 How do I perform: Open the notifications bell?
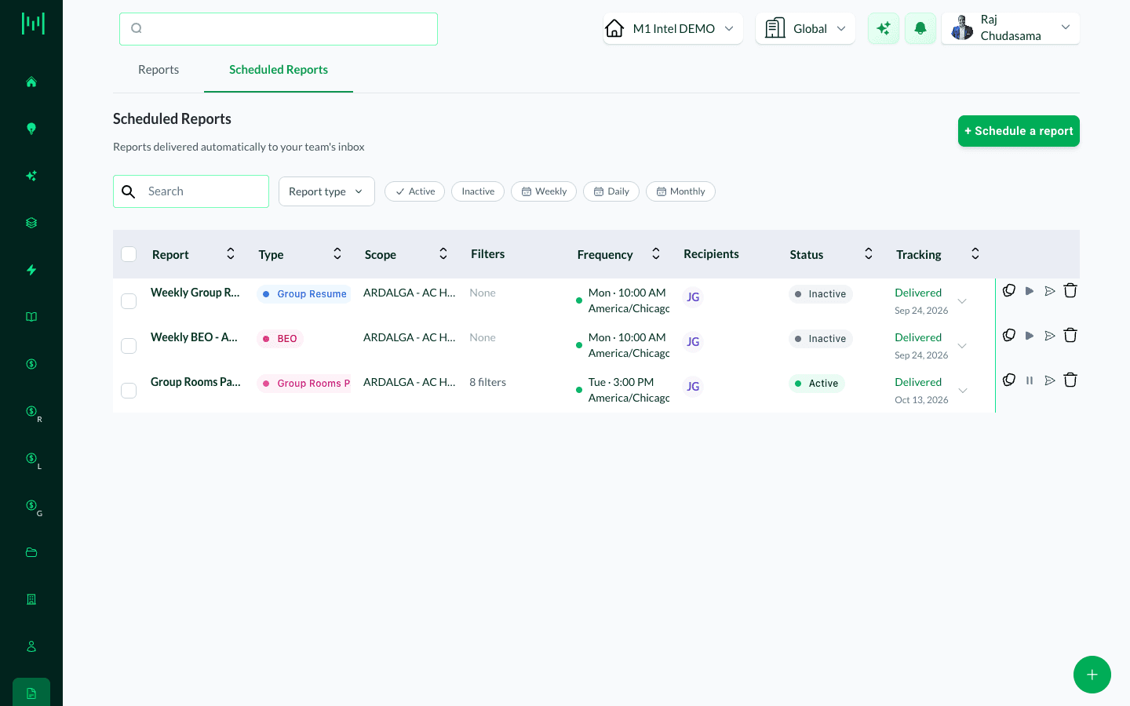click(920, 28)
